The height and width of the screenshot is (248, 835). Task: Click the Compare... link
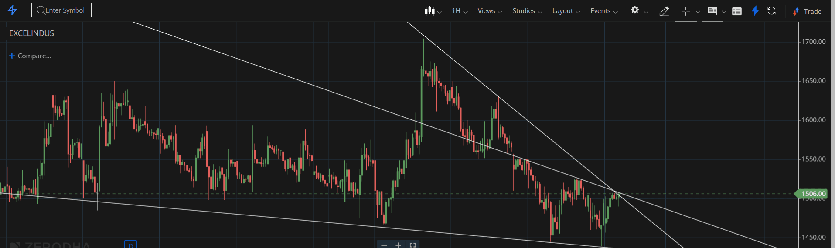coord(30,56)
